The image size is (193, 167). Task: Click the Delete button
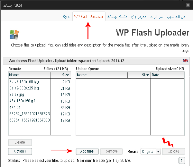tap(20, 142)
